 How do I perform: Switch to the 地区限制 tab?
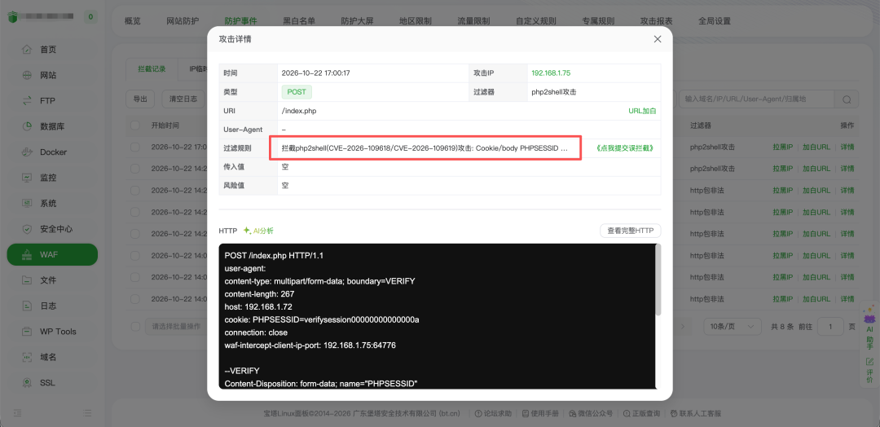[x=416, y=21]
